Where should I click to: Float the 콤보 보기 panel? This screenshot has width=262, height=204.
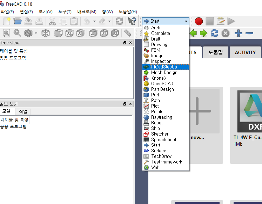[125, 104]
